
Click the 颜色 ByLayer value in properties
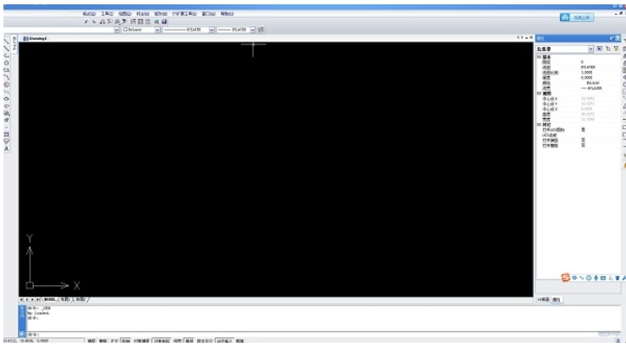tap(592, 83)
